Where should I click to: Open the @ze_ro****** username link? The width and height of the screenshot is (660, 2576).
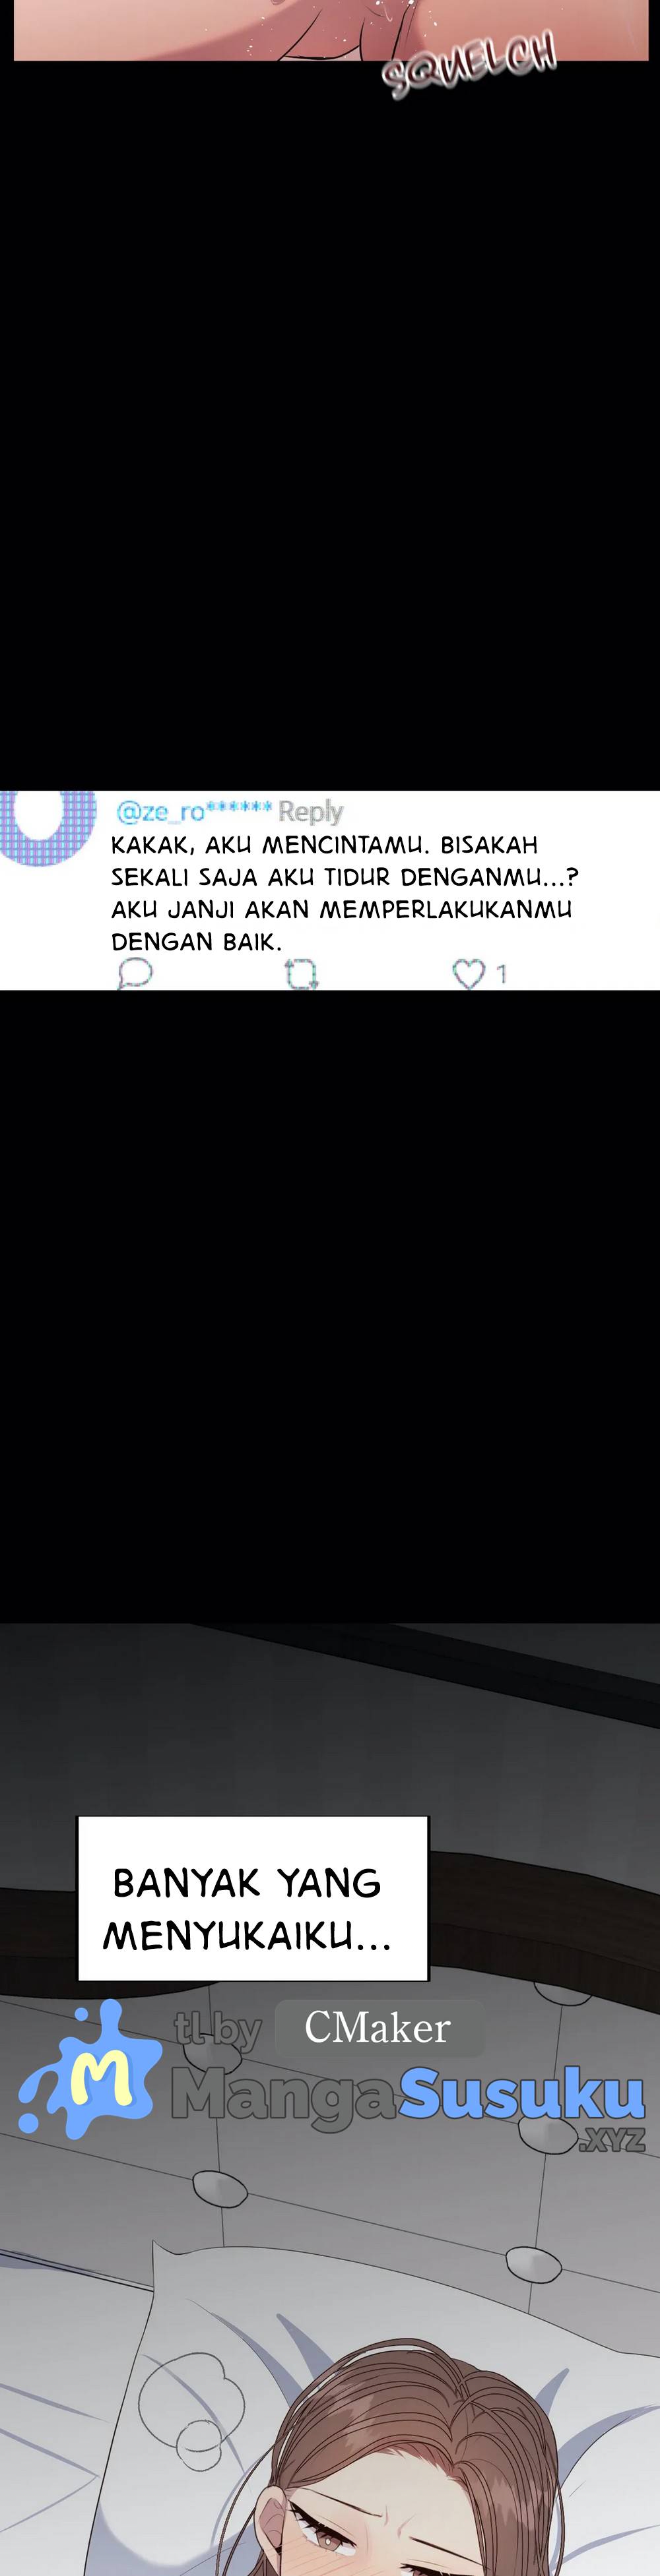(x=193, y=811)
